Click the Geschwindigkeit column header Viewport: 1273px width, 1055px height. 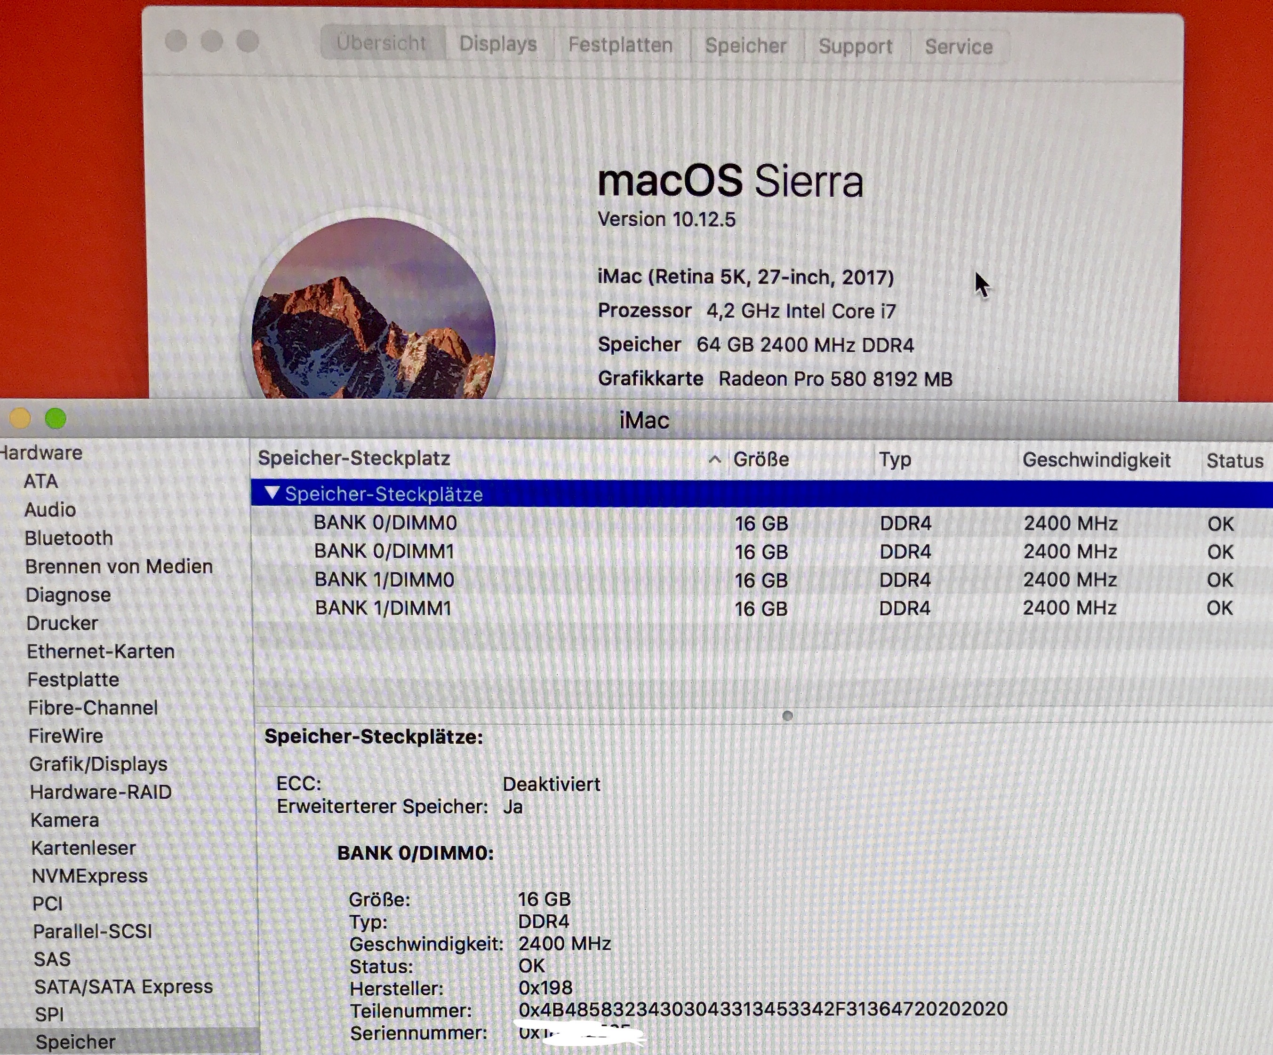tap(1096, 460)
